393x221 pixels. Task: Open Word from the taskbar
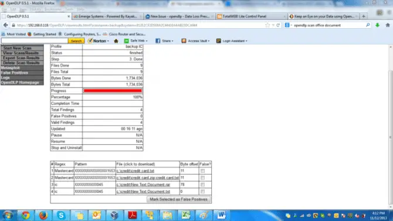click(x=221, y=215)
